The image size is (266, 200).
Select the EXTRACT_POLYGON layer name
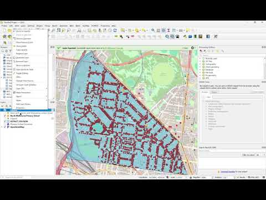point(19,122)
